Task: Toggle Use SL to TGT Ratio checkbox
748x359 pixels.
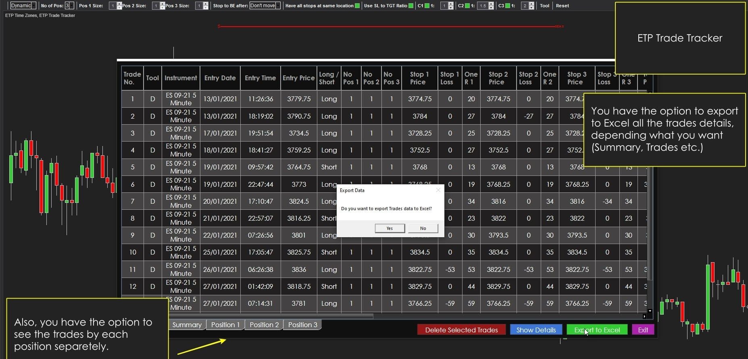Action: (411, 6)
